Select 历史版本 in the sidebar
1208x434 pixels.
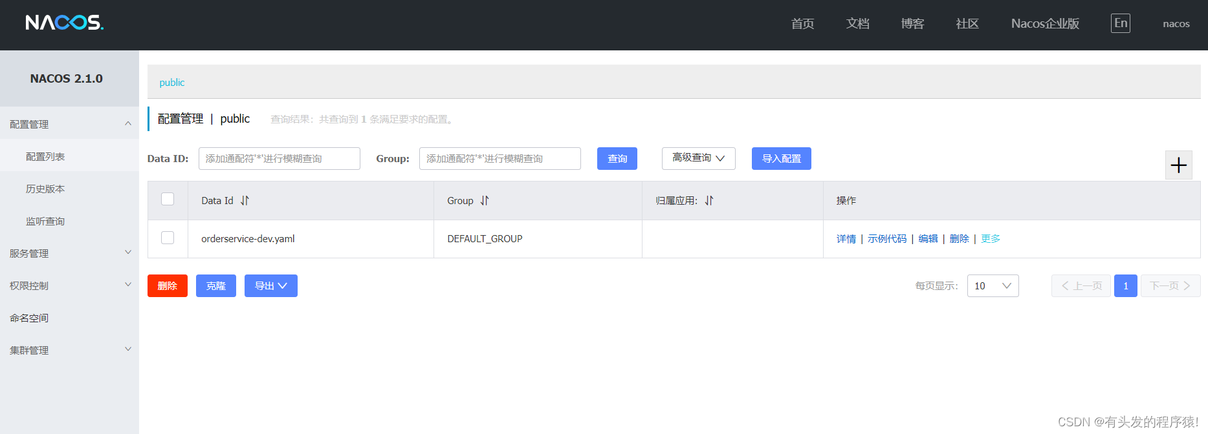click(x=69, y=189)
